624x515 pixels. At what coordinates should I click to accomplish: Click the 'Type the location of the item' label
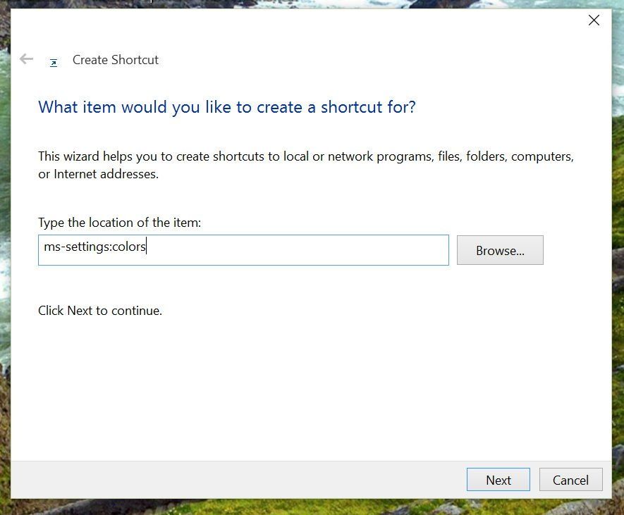(x=120, y=222)
